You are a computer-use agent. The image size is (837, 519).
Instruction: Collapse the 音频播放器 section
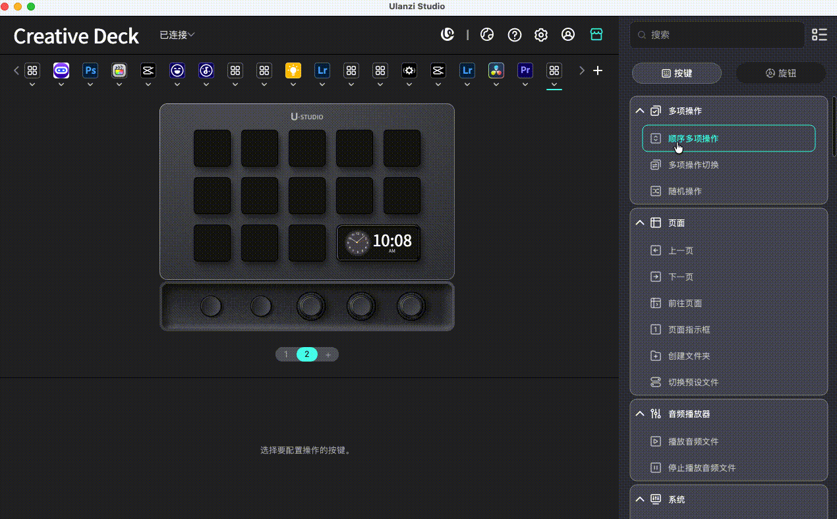640,414
